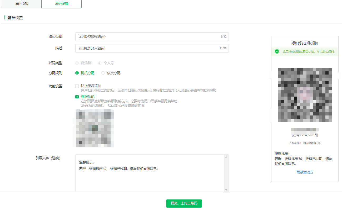Uncheck the 客服功能 checkbox

[77, 97]
